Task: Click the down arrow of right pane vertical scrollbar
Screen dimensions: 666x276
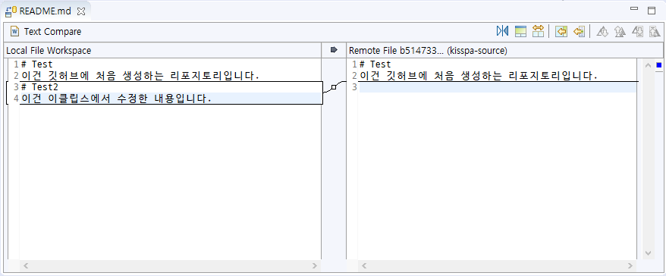Action: (648, 253)
